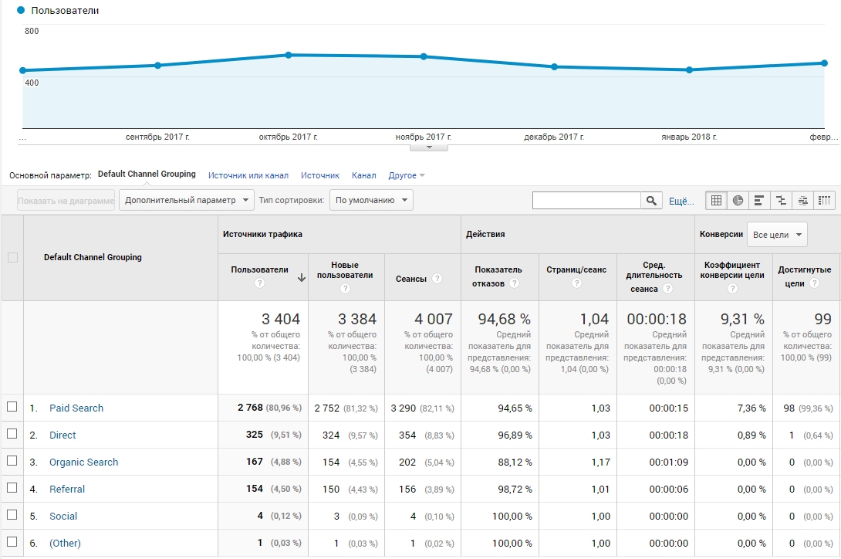This screenshot has height=559, width=841.
Task: Click the Показать на диаграмме button
Action: click(x=66, y=200)
